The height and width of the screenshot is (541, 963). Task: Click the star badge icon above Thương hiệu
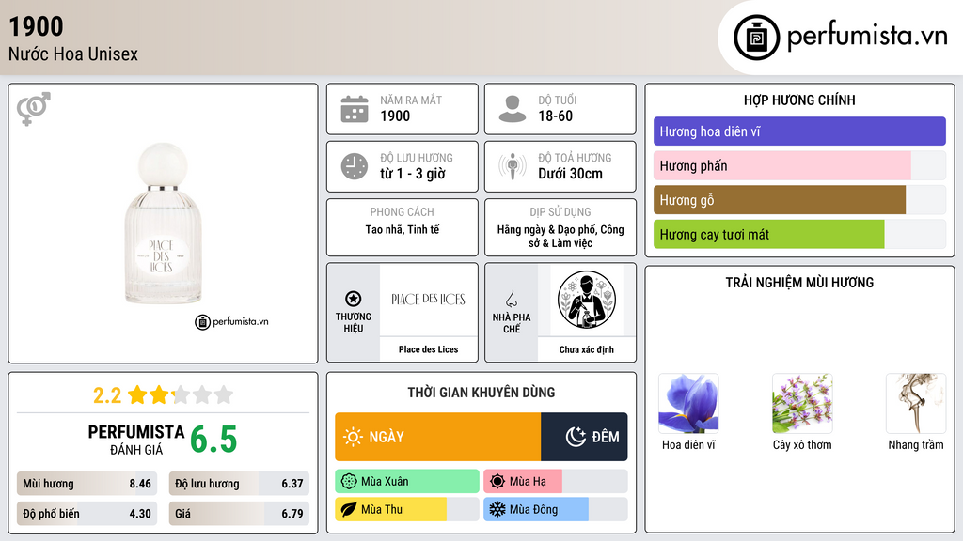[354, 299]
